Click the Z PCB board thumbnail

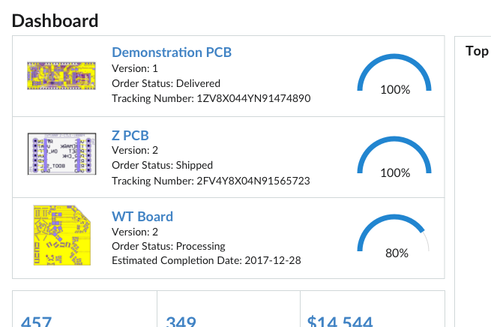pyautogui.click(x=61, y=154)
